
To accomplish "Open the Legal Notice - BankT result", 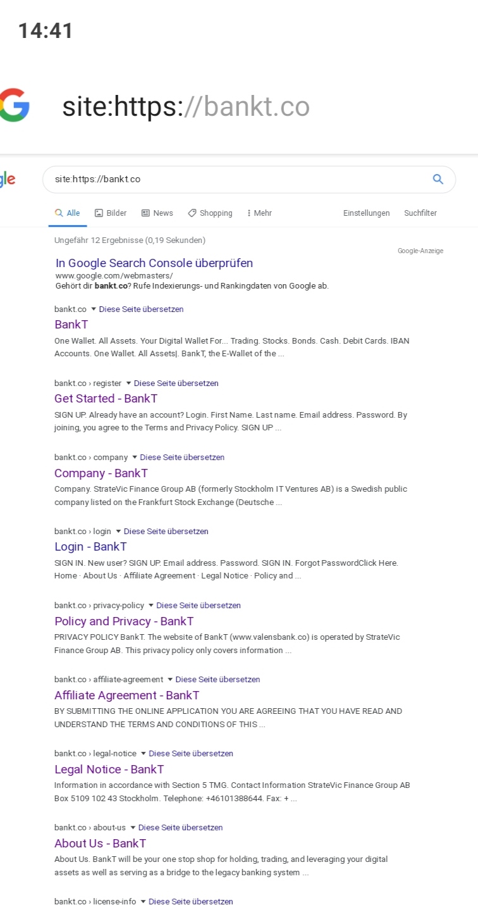I will 109,770.
